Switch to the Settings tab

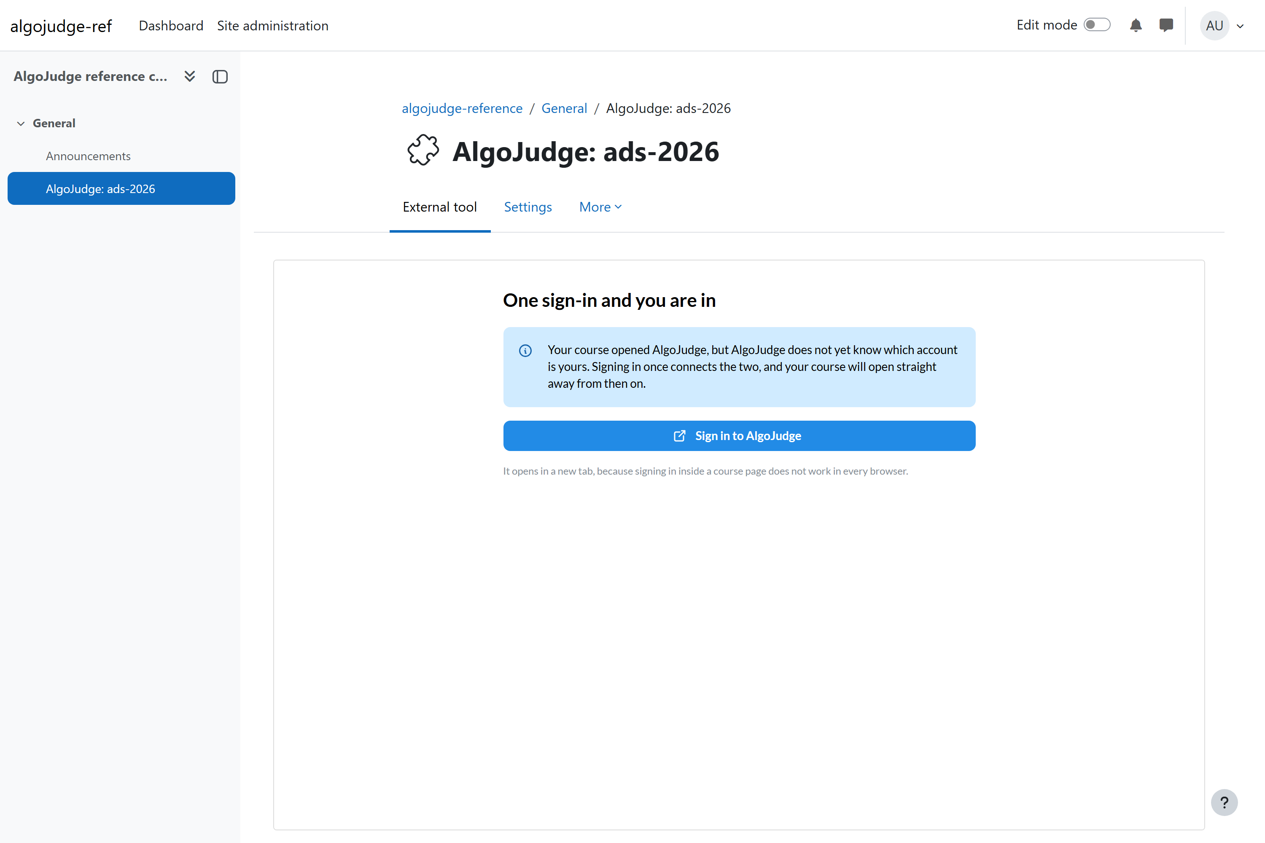(x=528, y=207)
